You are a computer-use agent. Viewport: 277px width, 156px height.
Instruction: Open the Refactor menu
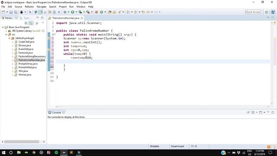tap(29, 7)
